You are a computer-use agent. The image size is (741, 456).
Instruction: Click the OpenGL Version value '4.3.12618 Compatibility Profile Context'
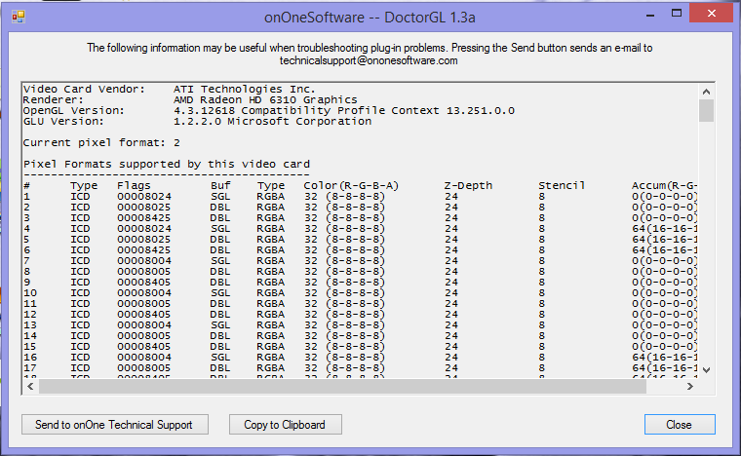coord(306,111)
